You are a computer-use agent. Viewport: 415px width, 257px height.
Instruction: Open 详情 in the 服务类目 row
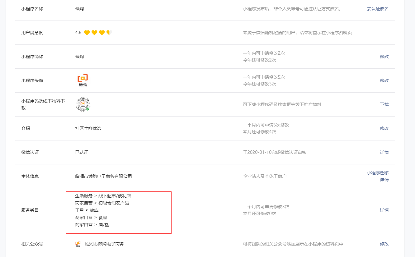pyautogui.click(x=384, y=210)
